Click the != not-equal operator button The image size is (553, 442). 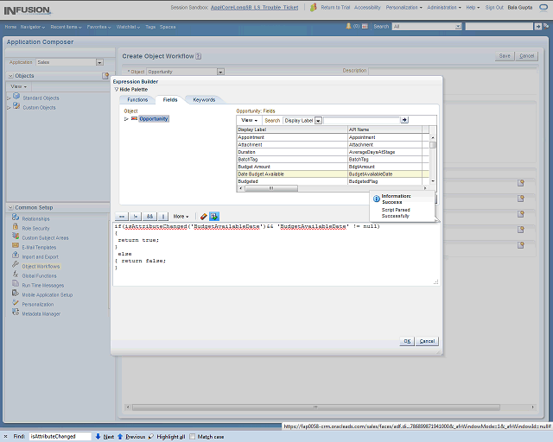[x=136, y=216]
